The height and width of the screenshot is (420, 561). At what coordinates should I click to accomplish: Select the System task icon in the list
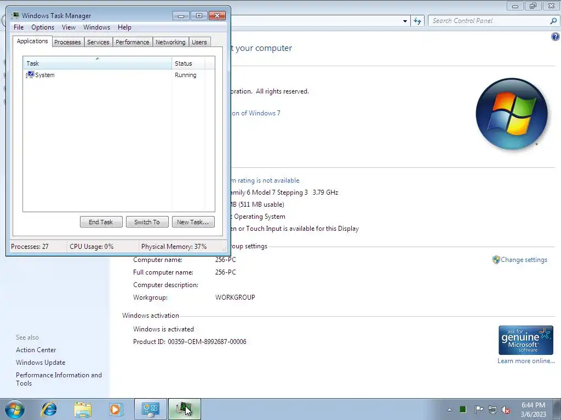pos(30,74)
